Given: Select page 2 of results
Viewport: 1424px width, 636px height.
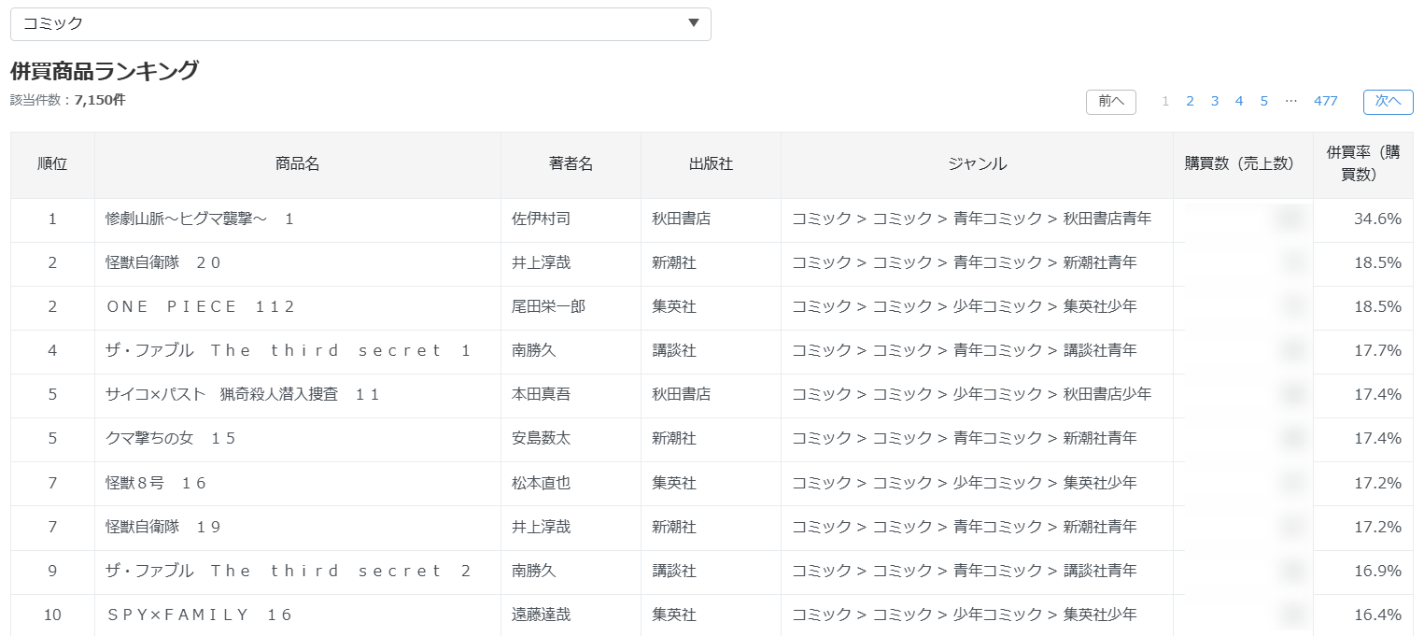Looking at the screenshot, I should pyautogui.click(x=1190, y=101).
